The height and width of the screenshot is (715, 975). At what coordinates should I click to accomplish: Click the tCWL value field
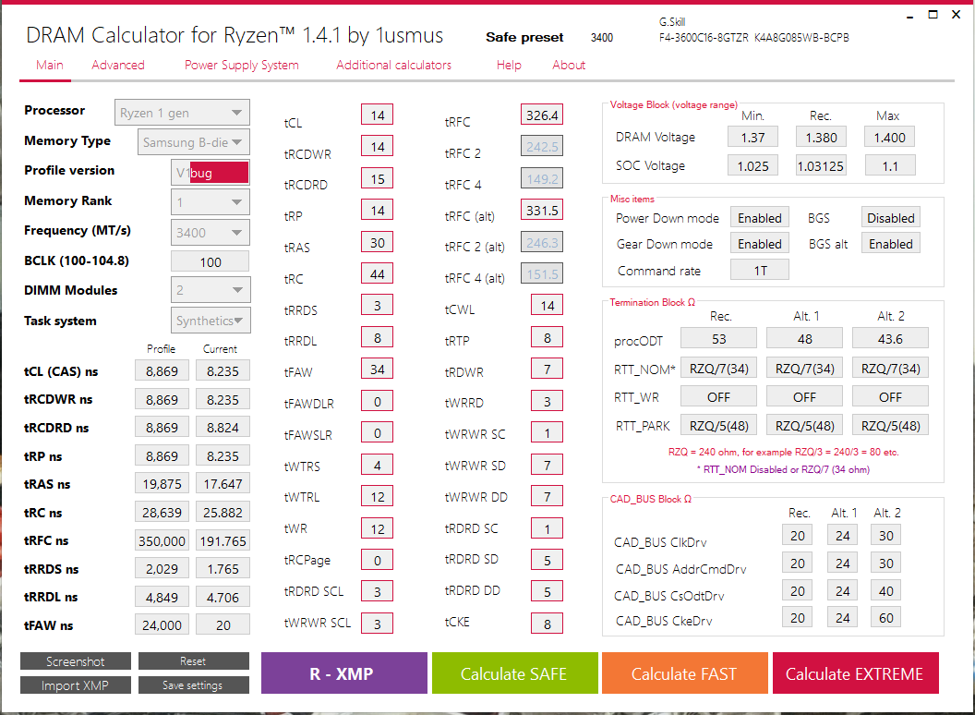pos(547,306)
